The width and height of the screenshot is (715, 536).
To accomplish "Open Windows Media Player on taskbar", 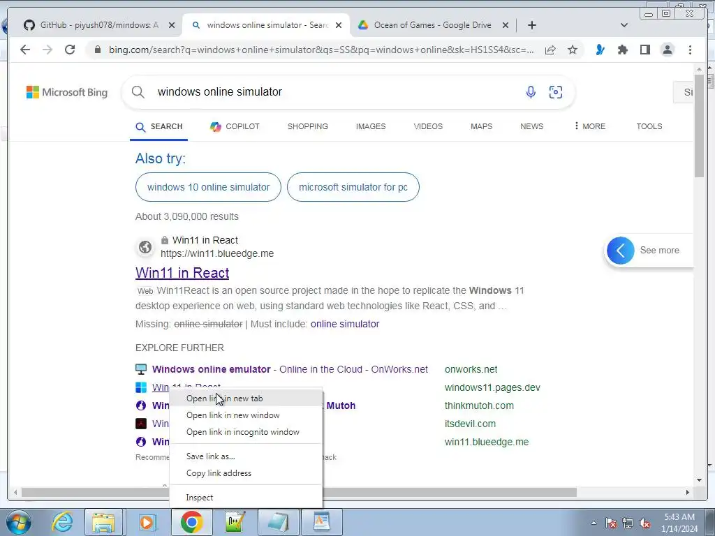I will point(147,522).
